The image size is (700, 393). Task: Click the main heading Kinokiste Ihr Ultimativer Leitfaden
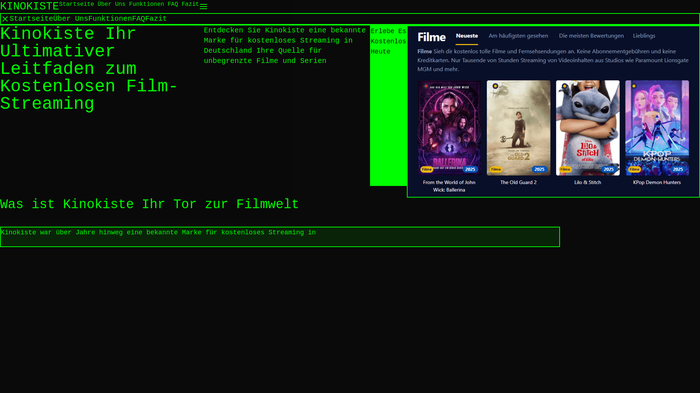click(x=89, y=69)
